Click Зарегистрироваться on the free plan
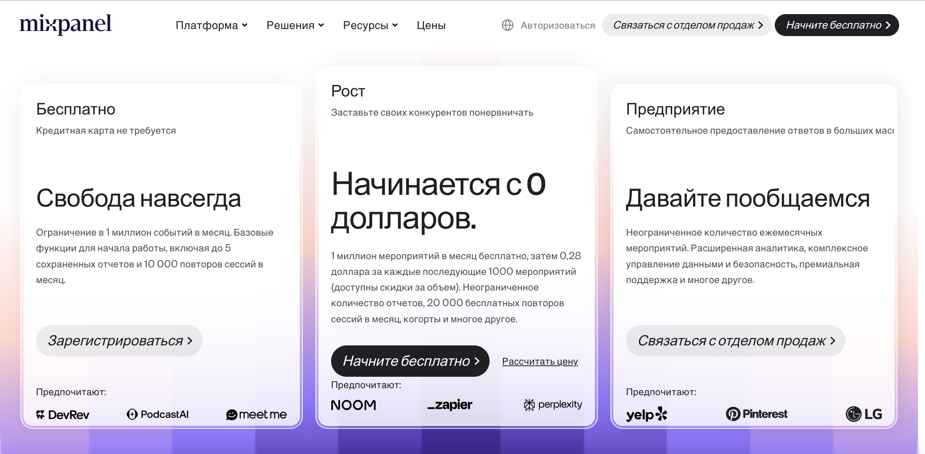 click(x=118, y=340)
